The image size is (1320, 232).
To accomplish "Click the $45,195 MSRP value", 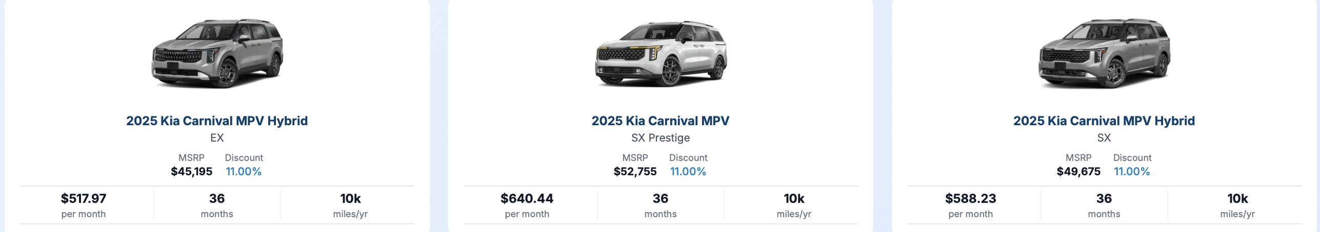I will (191, 172).
